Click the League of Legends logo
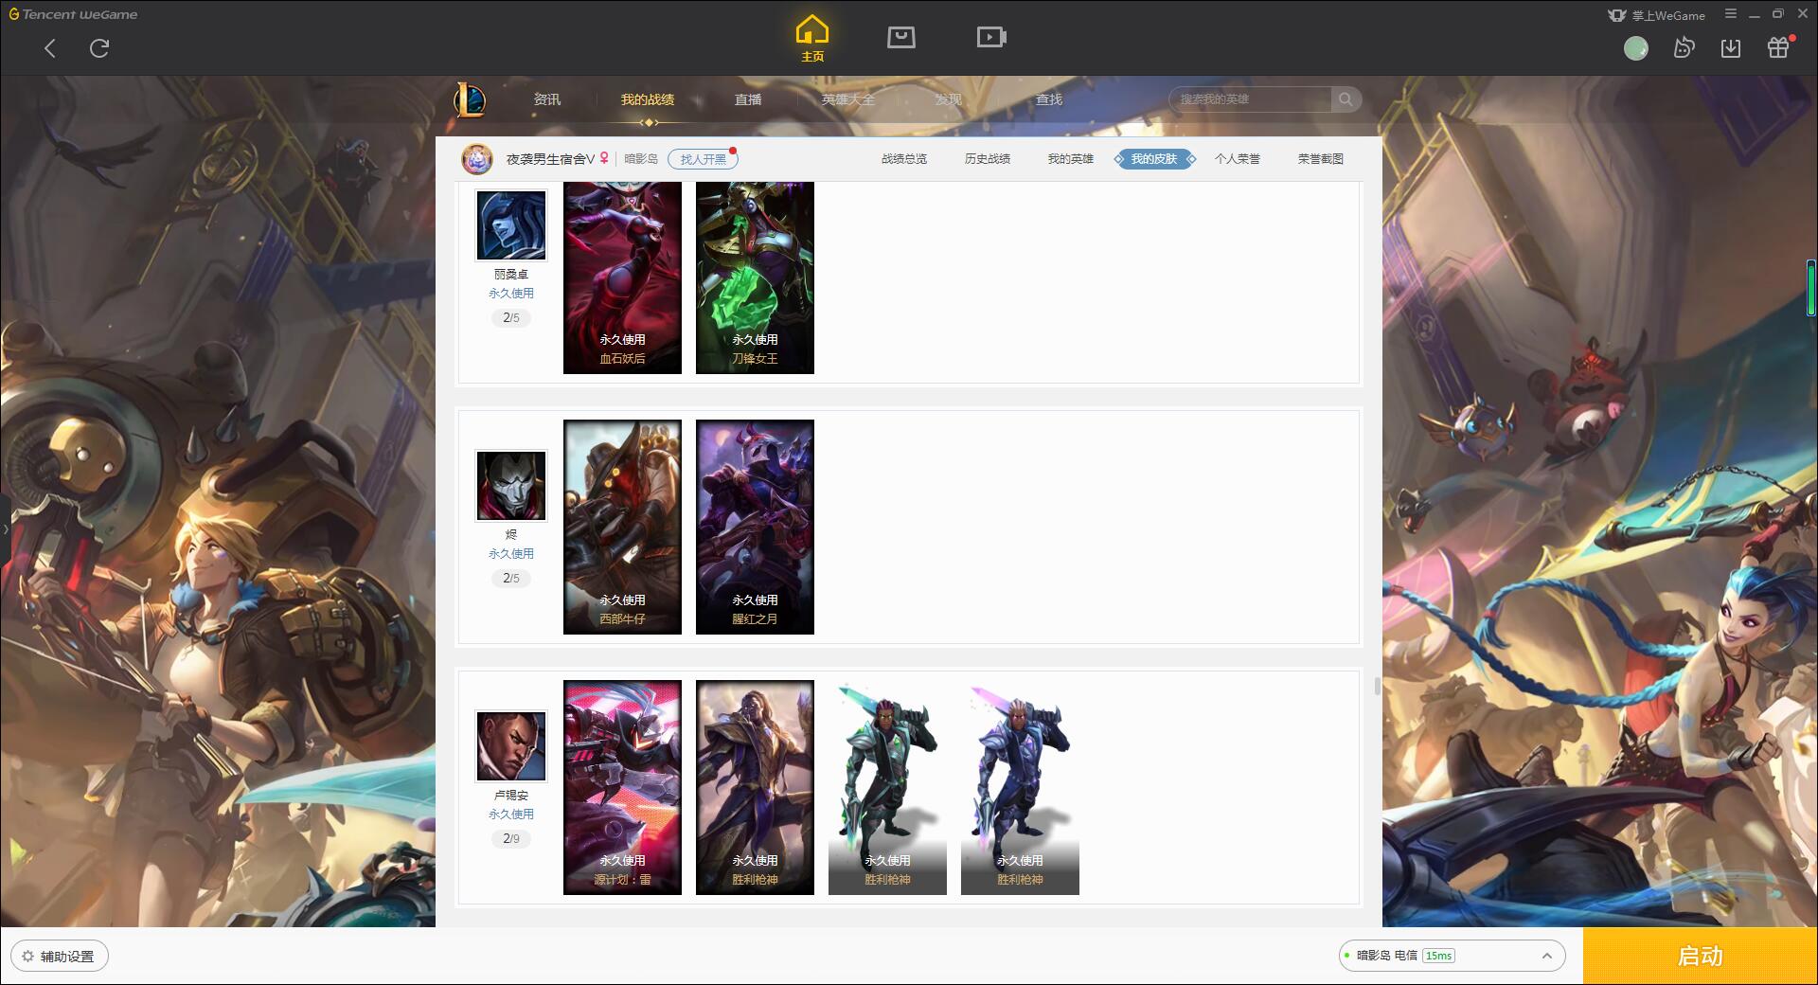The height and width of the screenshot is (985, 1818). (x=470, y=99)
